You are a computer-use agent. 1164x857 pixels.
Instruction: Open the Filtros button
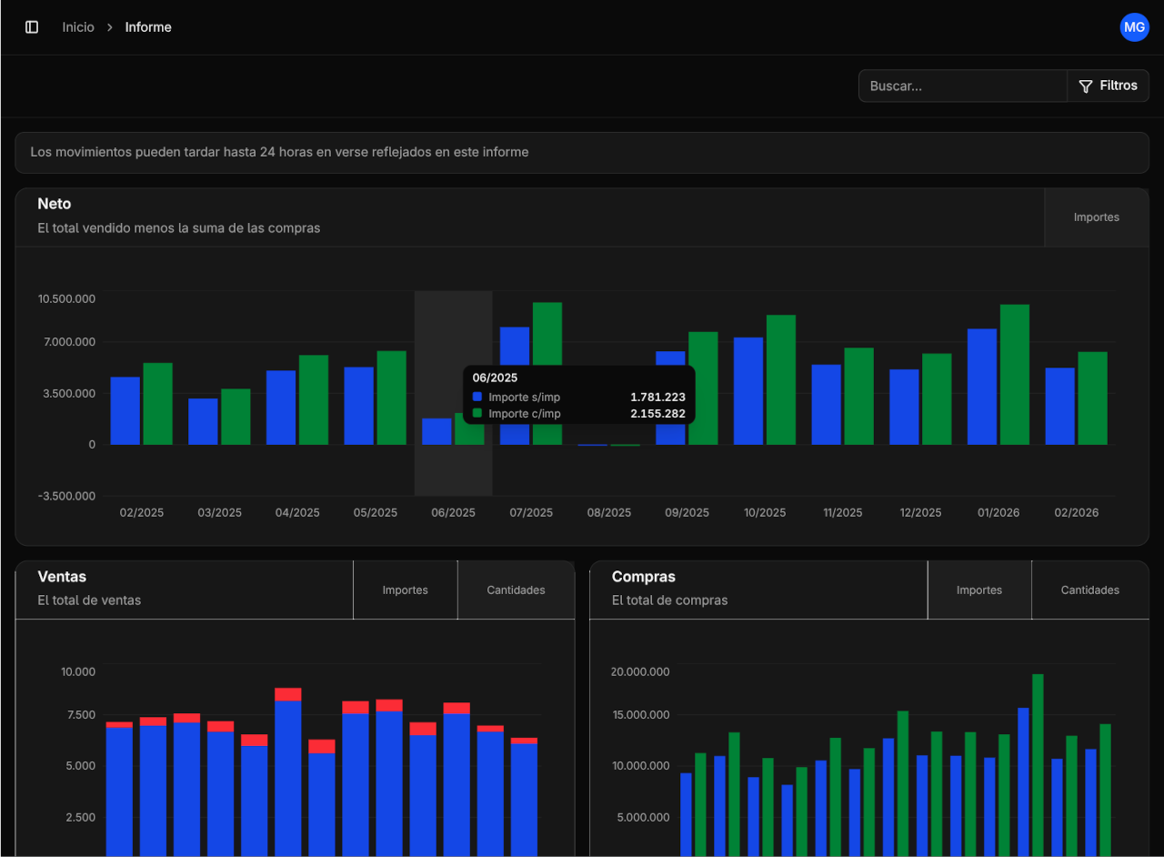(1108, 86)
